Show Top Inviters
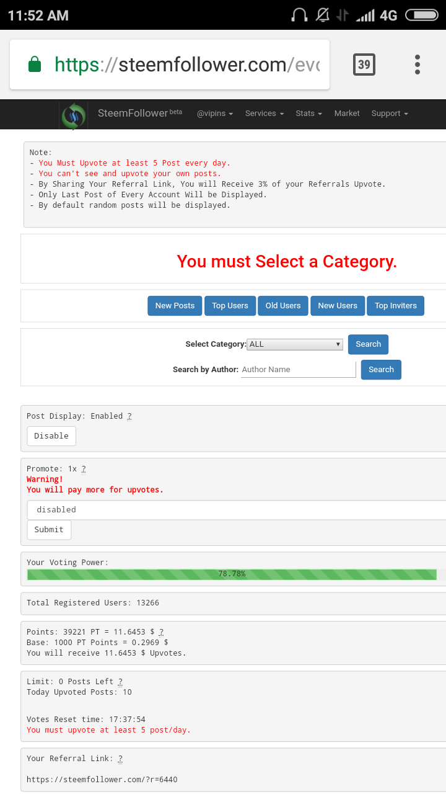The width and height of the screenshot is (446, 794). (396, 306)
